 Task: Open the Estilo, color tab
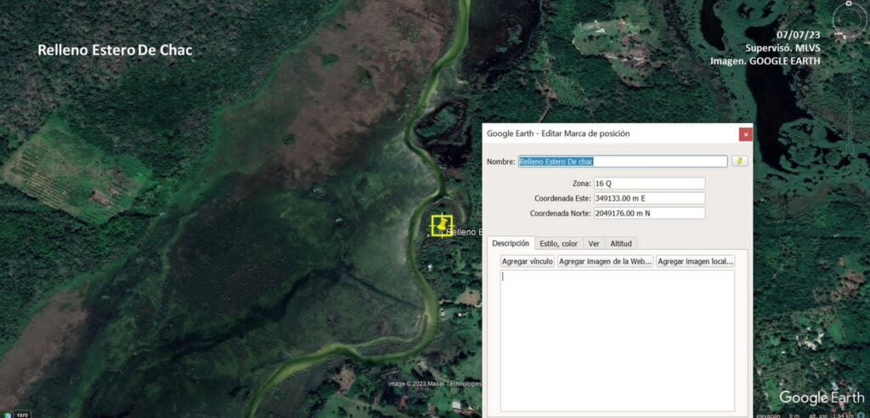tap(559, 244)
